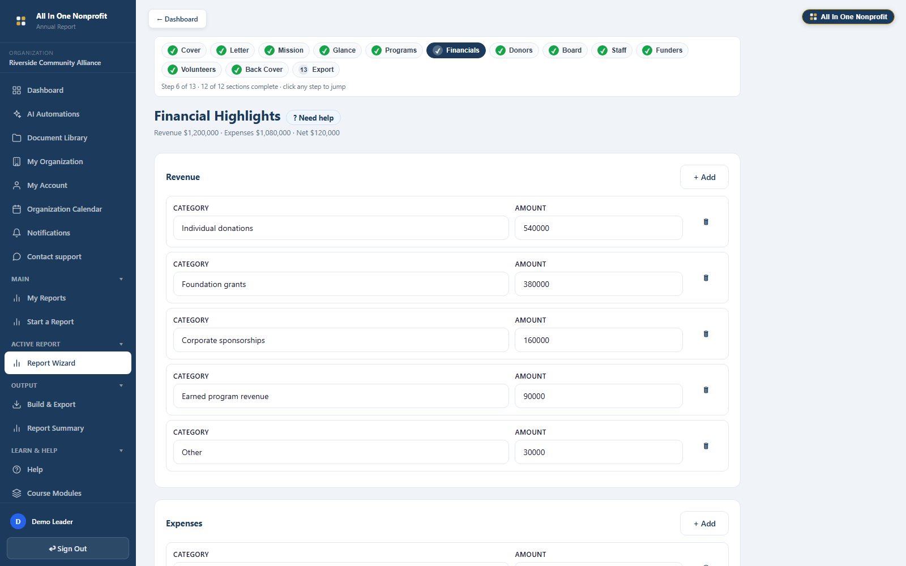Edit the Foundation grants category field
906x566 pixels.
[341, 284]
